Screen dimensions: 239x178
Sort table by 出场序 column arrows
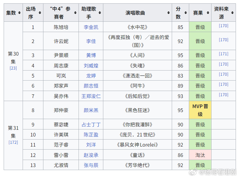[40, 13]
